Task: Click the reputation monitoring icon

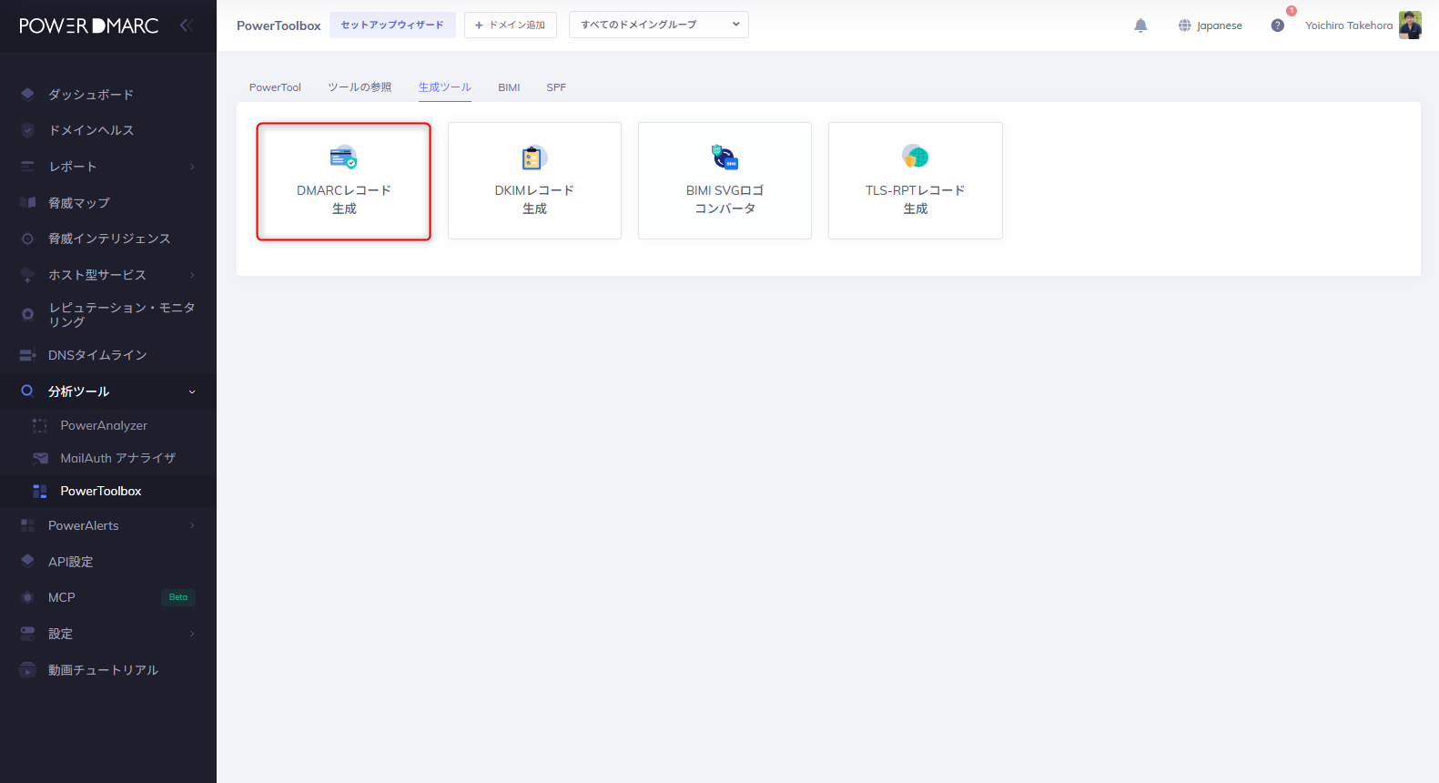Action: coord(27,314)
